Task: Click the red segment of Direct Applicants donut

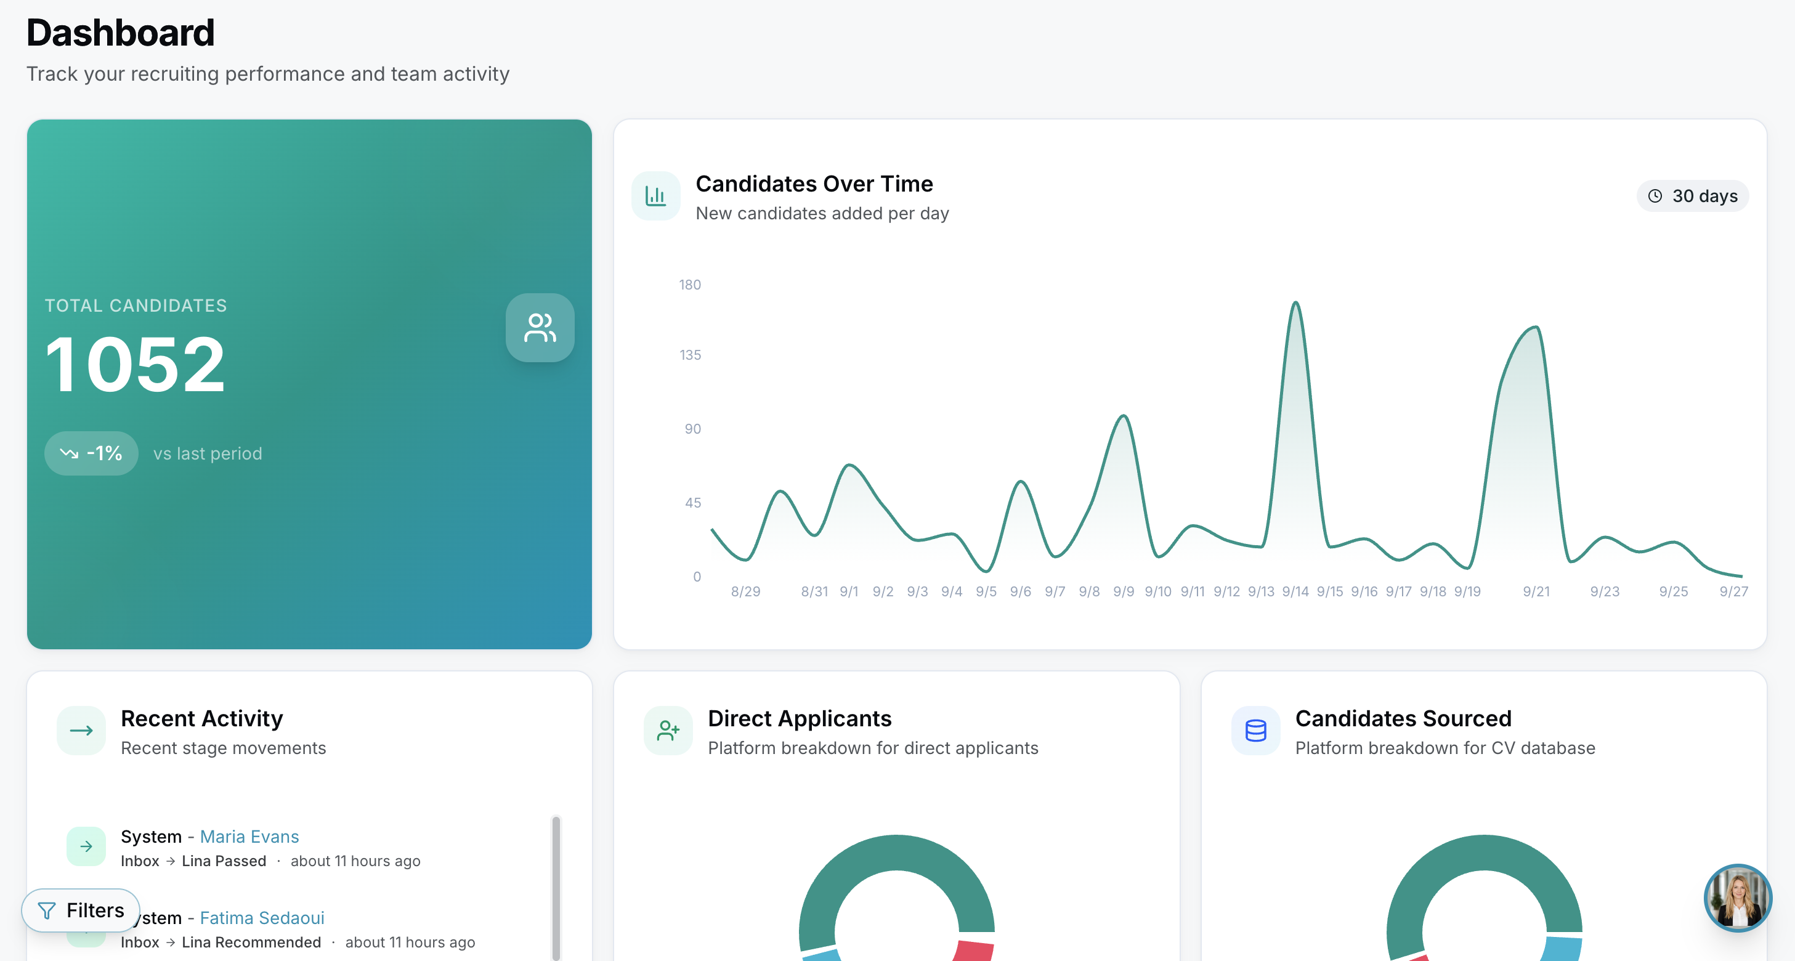Action: point(973,951)
